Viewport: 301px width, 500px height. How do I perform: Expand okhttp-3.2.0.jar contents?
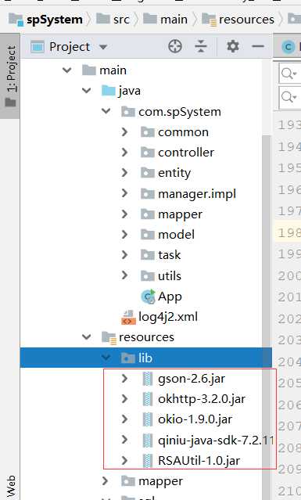pyautogui.click(x=124, y=398)
